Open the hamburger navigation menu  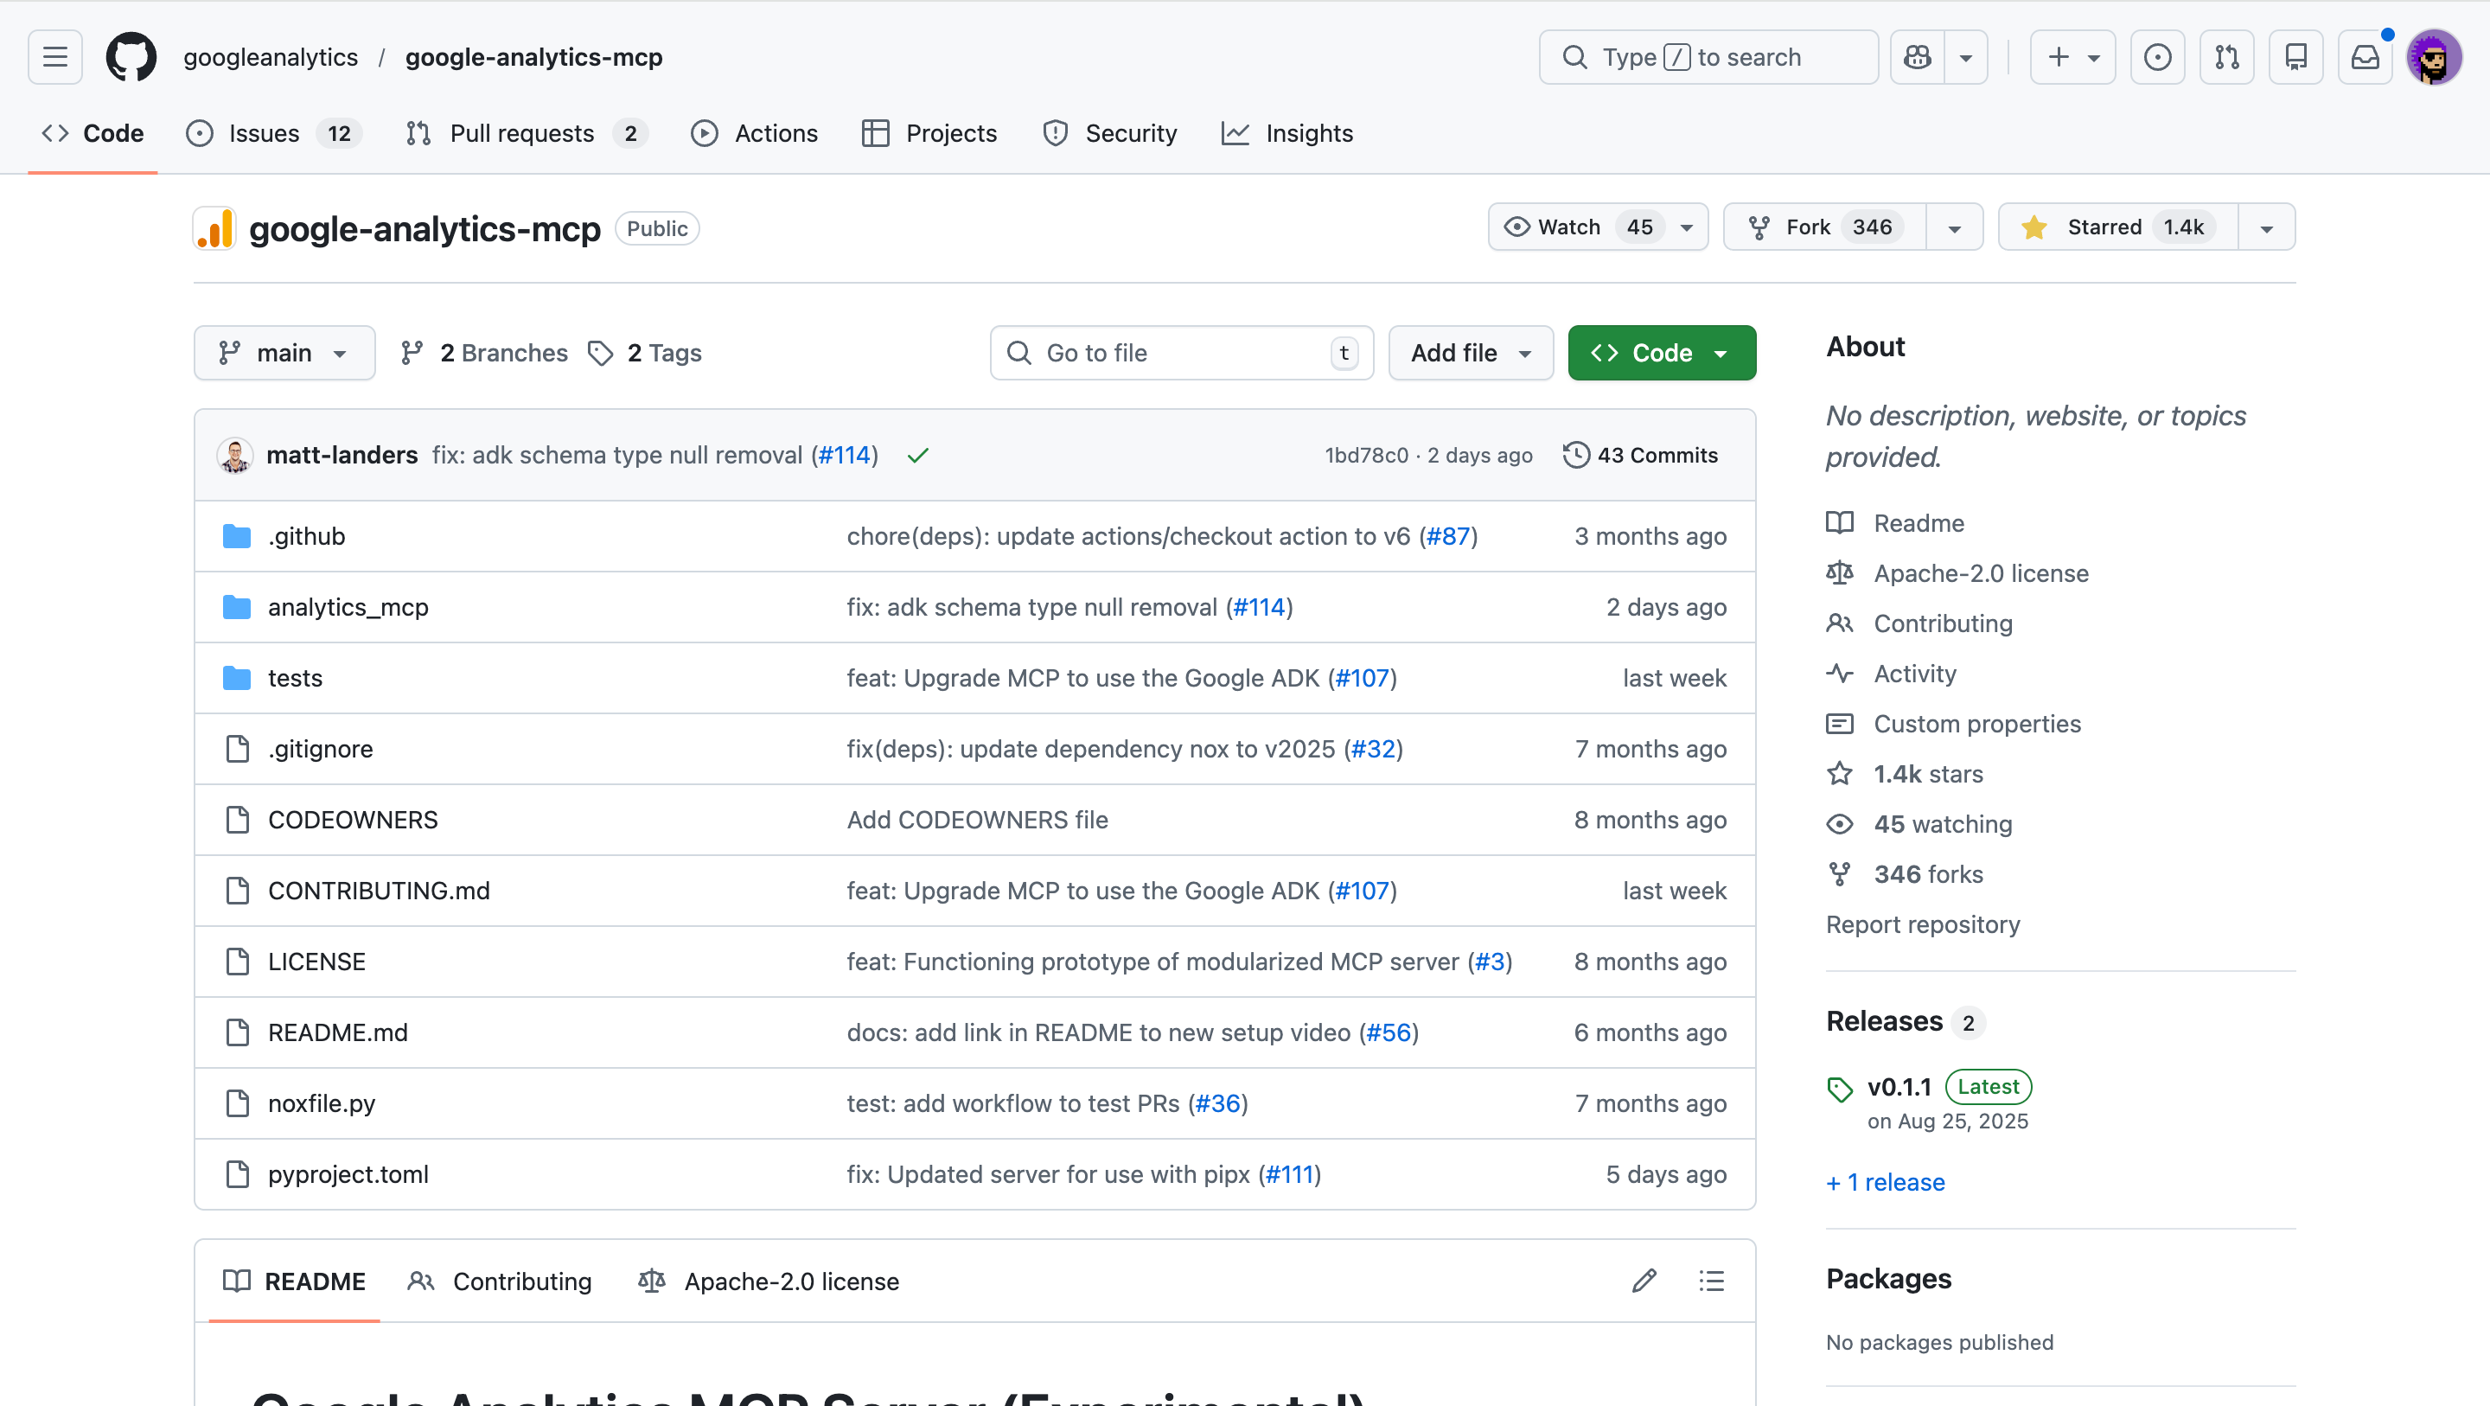[55, 57]
